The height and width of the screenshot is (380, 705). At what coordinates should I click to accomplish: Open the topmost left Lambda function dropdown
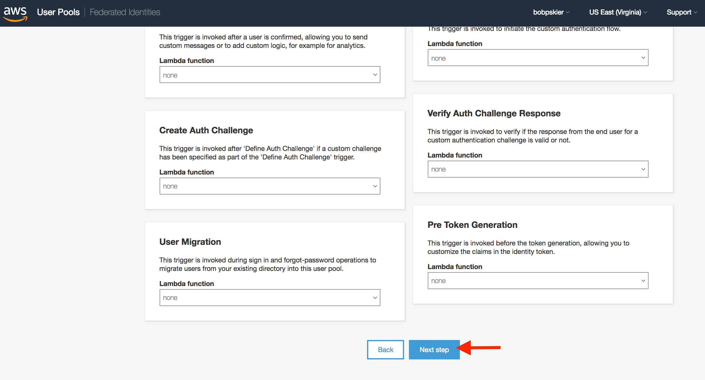pos(270,75)
